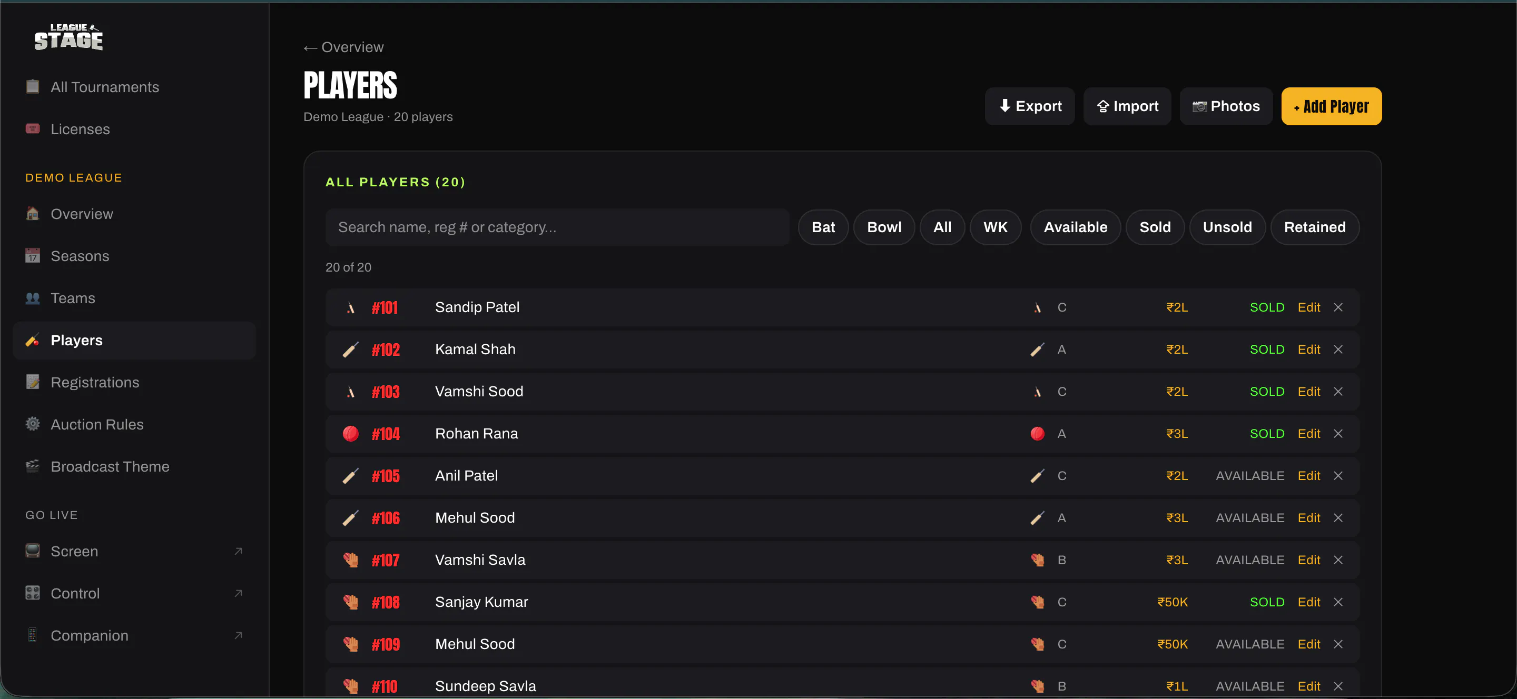
Task: Click Sanjay Kumar's ₹50K base price
Action: pos(1172,602)
